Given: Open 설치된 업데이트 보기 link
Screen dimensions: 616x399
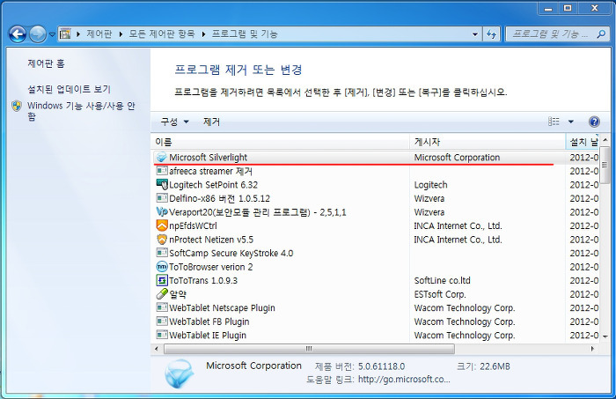Looking at the screenshot, I should [69, 89].
